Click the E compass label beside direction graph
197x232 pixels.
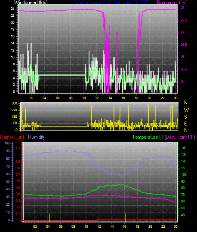click(185, 123)
